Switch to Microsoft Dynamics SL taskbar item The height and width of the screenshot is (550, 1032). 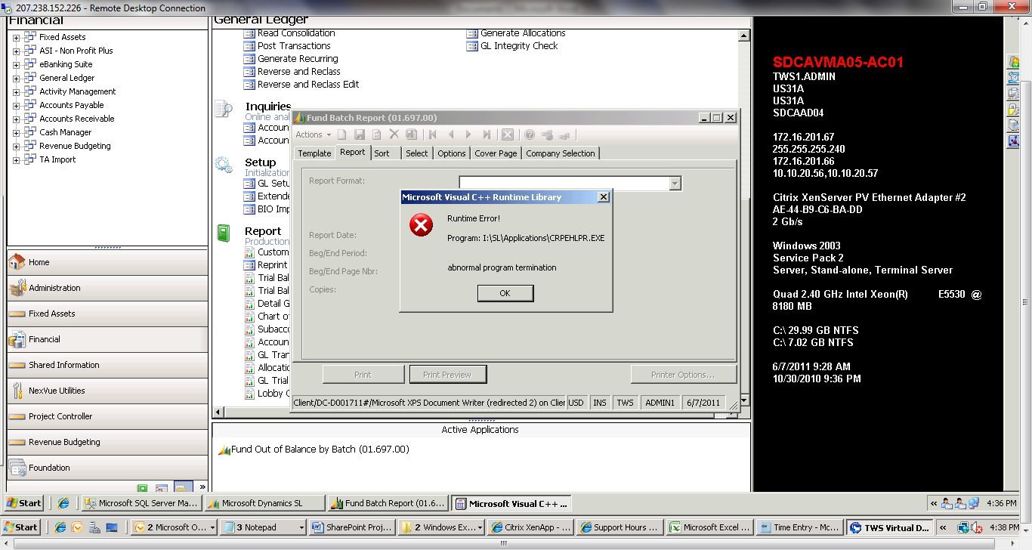pyautogui.click(x=264, y=503)
